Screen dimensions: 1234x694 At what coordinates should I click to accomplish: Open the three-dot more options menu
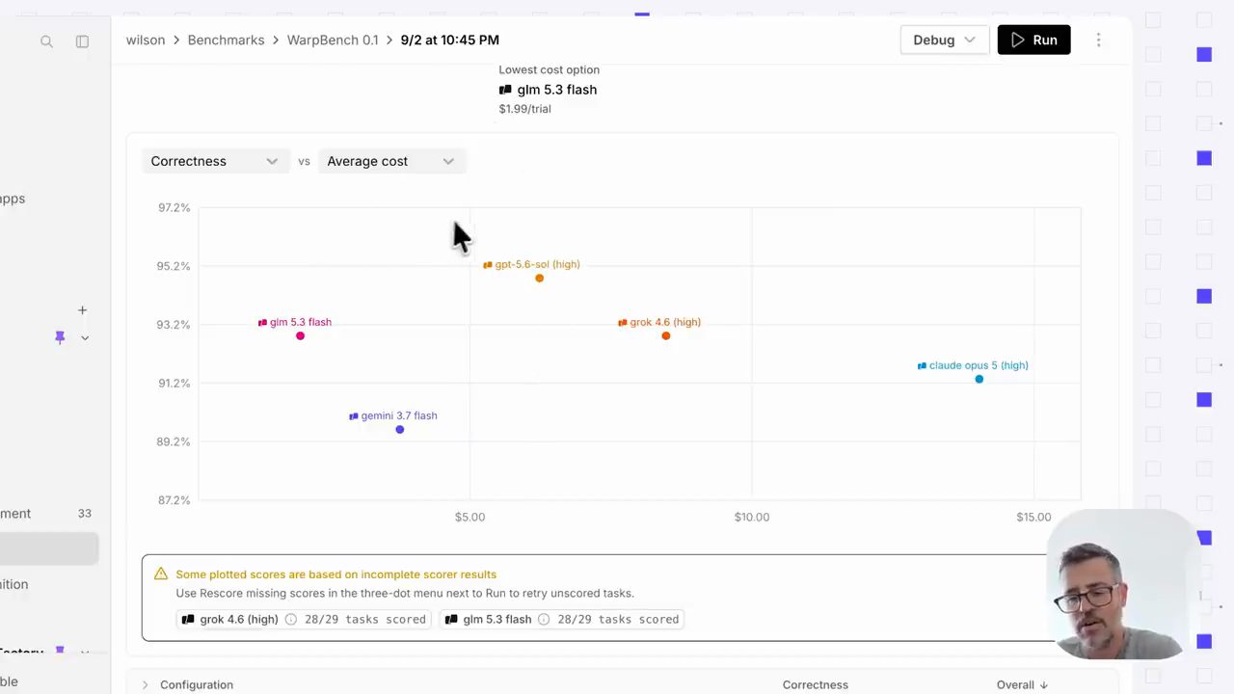click(x=1098, y=40)
